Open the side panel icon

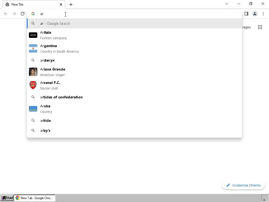(246, 14)
